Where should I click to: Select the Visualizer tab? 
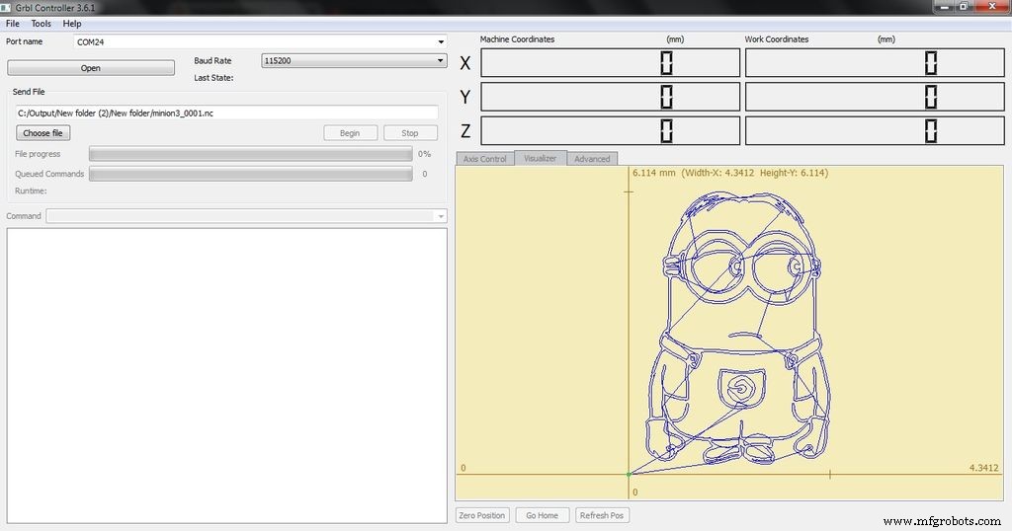click(540, 158)
